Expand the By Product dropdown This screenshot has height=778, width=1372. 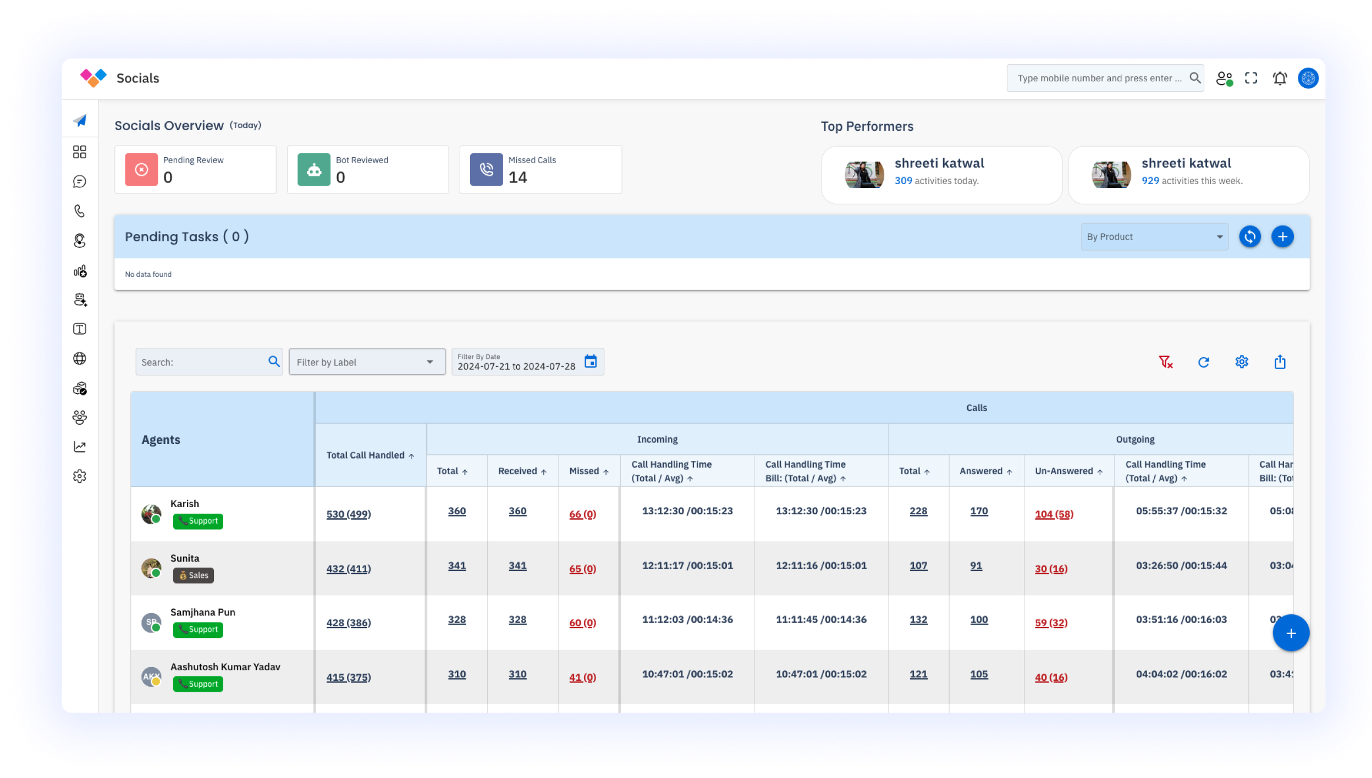coord(1154,237)
